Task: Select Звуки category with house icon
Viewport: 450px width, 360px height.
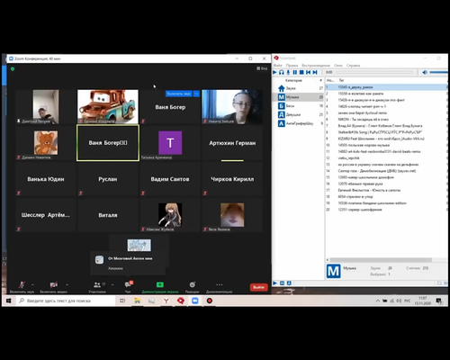Action: [x=300, y=88]
